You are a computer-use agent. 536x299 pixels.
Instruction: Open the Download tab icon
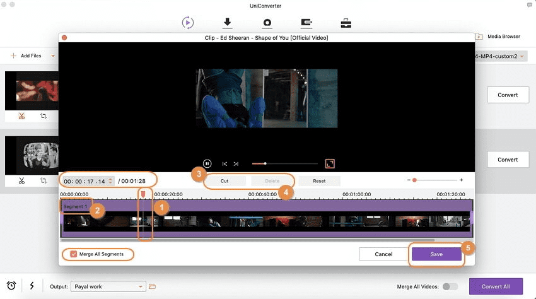click(228, 23)
